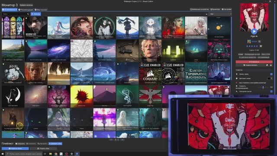Select the green equalizer bars wallpaper
The width and height of the screenshot is (277, 156).
[x=173, y=50]
